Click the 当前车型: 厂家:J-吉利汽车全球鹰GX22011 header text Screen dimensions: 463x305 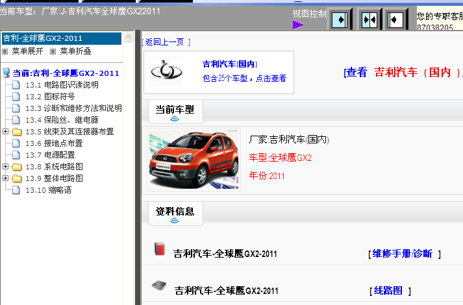point(80,12)
